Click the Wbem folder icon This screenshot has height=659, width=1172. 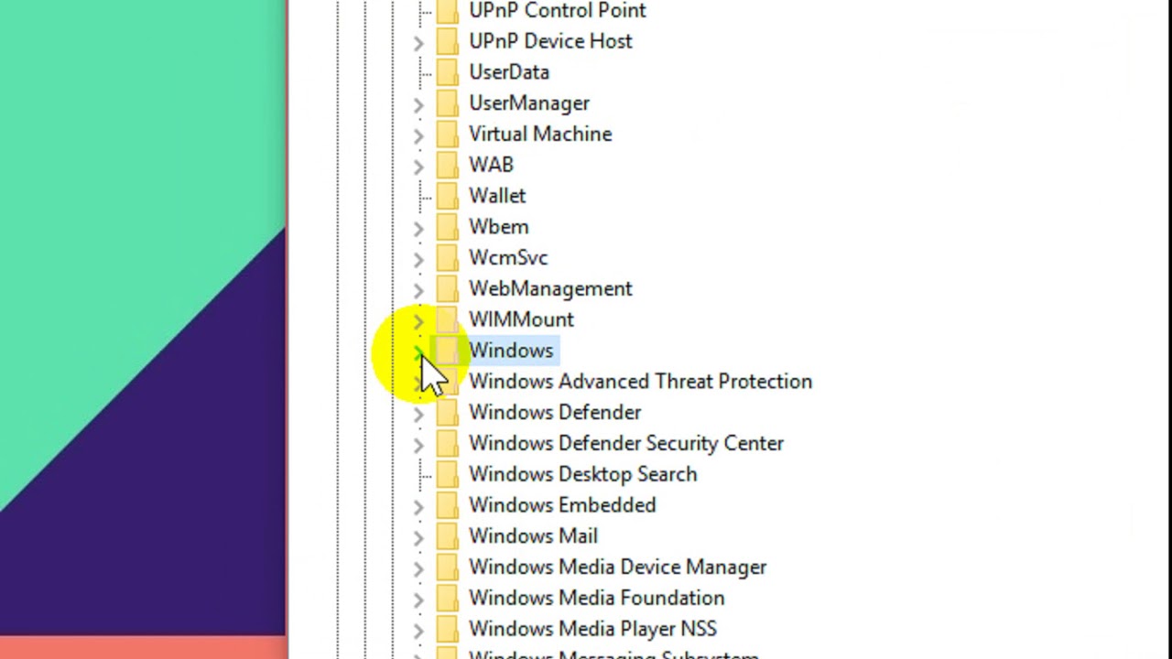(x=447, y=227)
